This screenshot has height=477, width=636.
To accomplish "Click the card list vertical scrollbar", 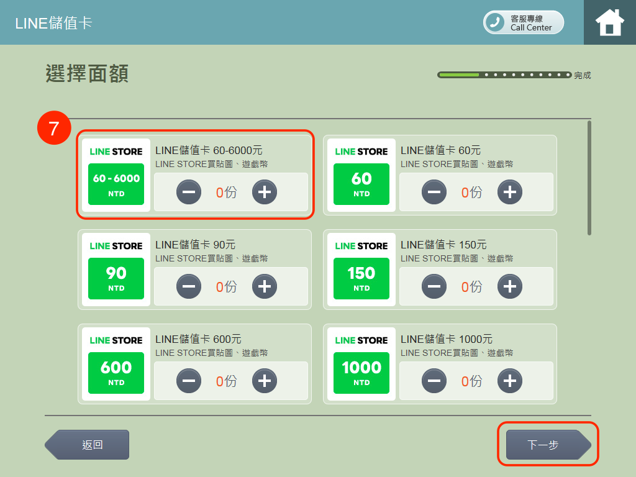I will pyautogui.click(x=589, y=178).
